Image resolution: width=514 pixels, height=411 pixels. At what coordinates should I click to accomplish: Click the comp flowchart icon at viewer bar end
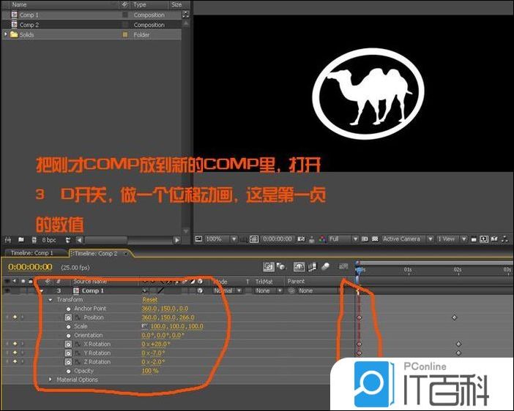505,239
